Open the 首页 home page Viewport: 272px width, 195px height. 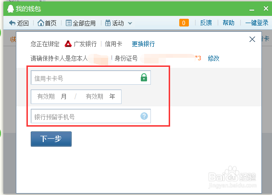(47, 23)
